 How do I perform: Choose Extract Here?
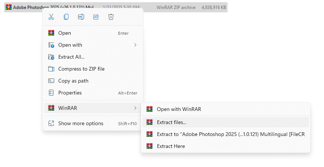[x=171, y=146]
